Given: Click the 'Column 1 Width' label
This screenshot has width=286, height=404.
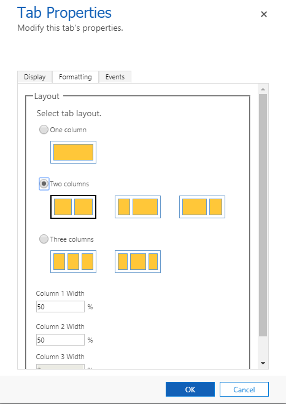Looking at the screenshot, I should click(x=60, y=293).
